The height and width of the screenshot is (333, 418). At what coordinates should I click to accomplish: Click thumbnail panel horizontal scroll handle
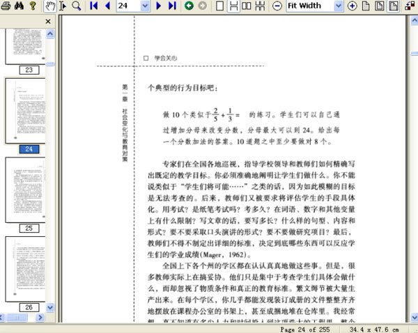pos(17,318)
